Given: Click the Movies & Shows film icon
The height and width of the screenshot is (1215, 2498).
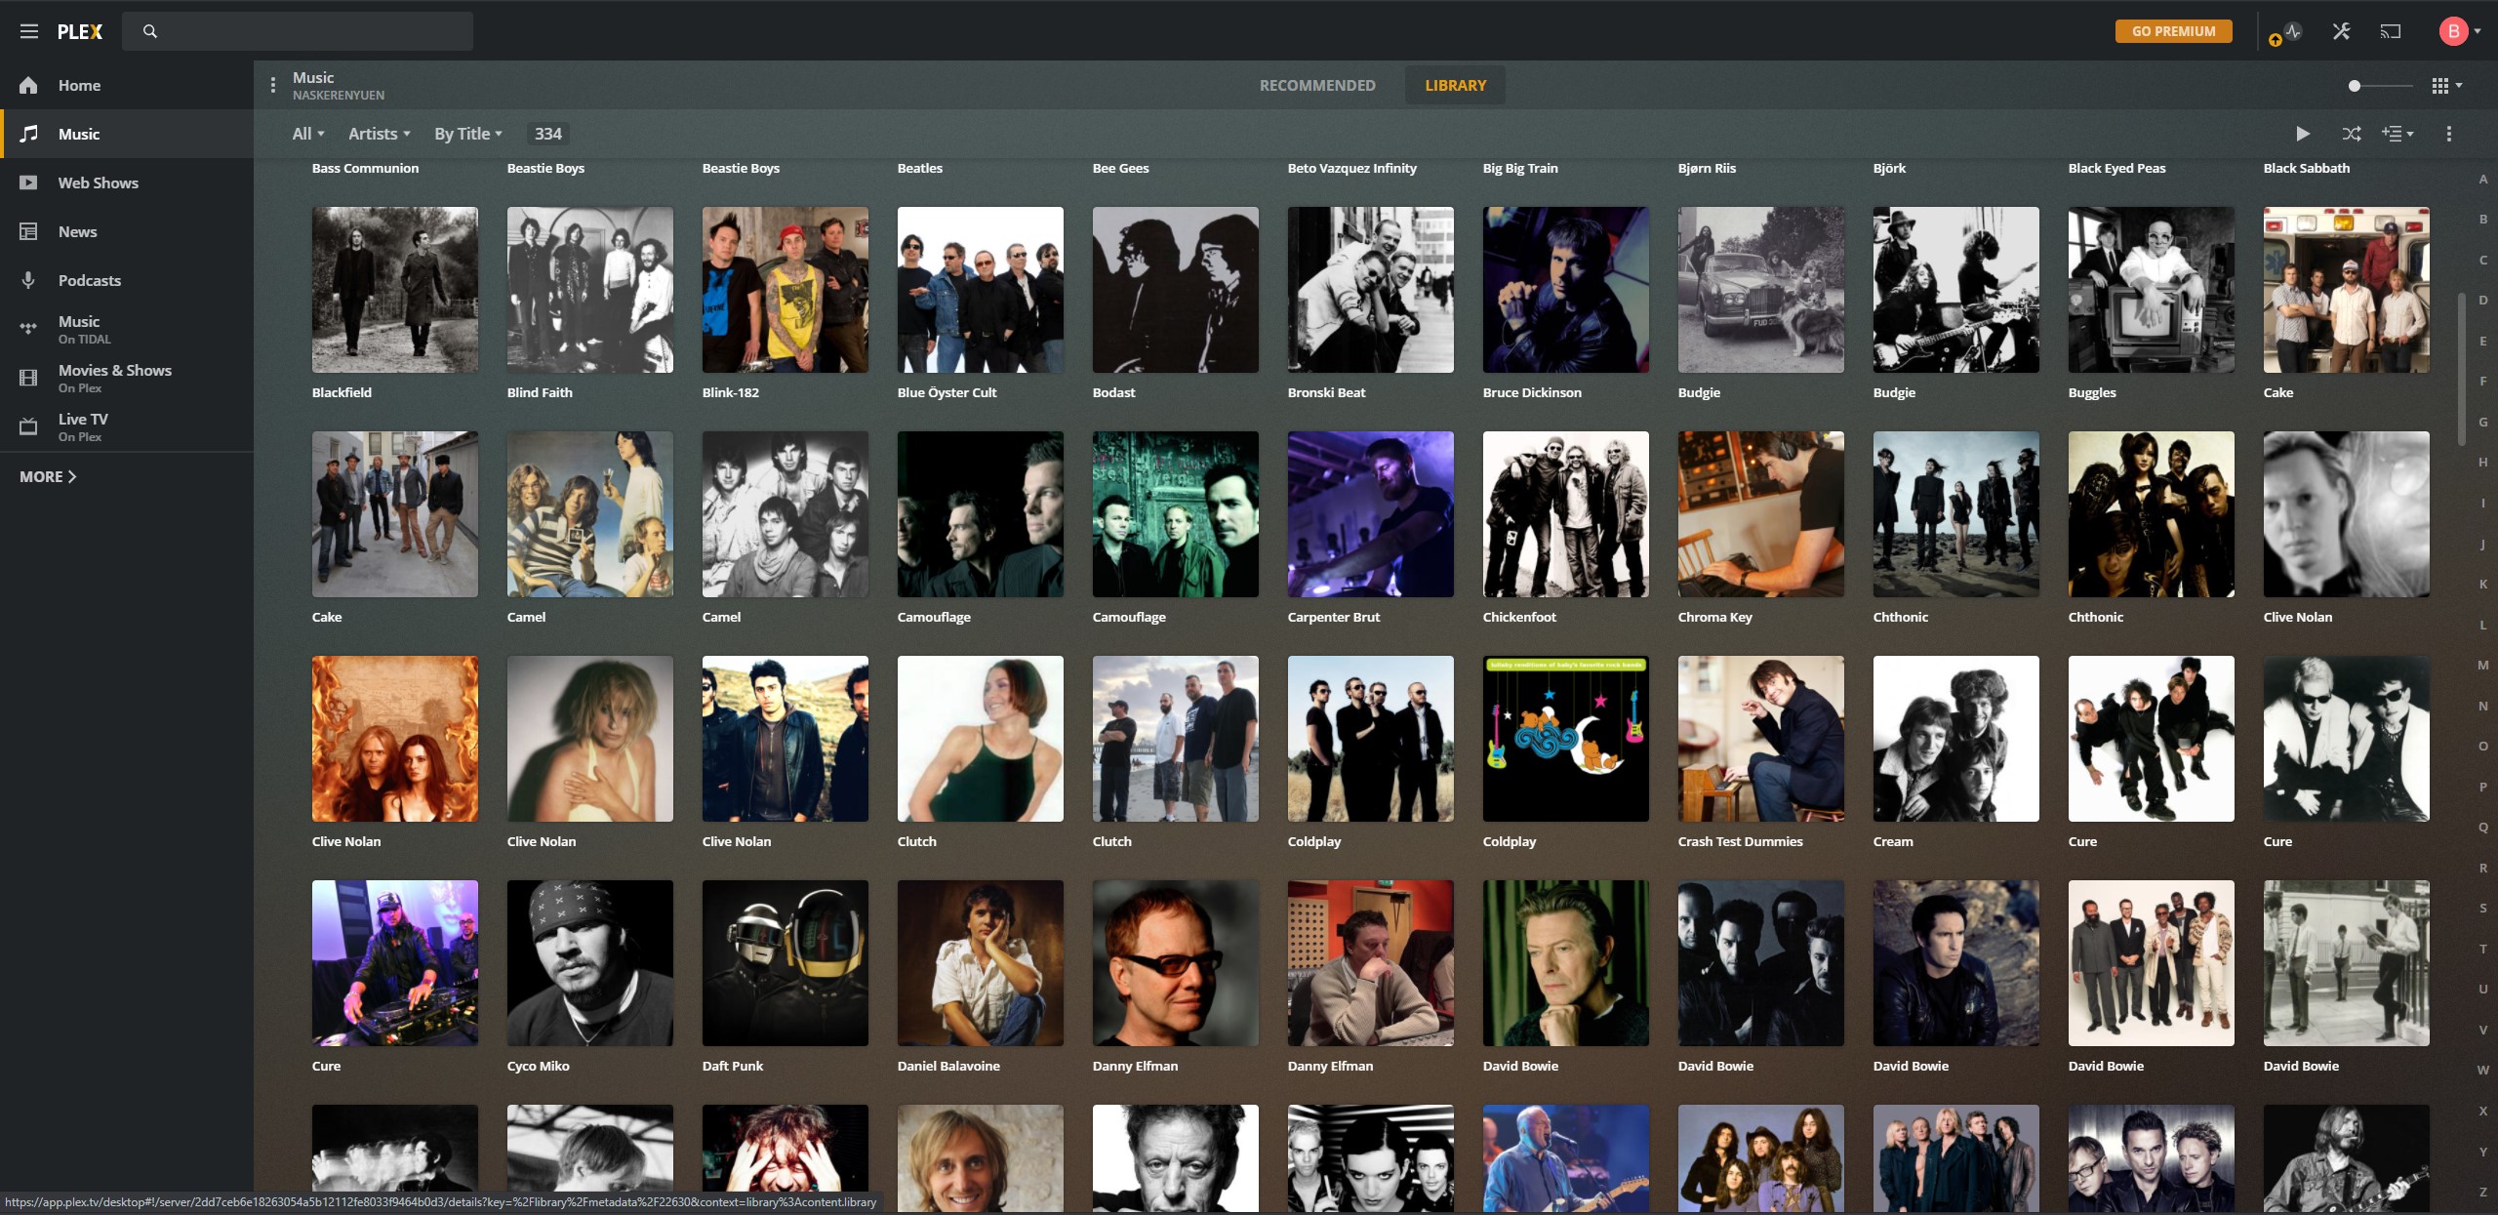Looking at the screenshot, I should [28, 378].
